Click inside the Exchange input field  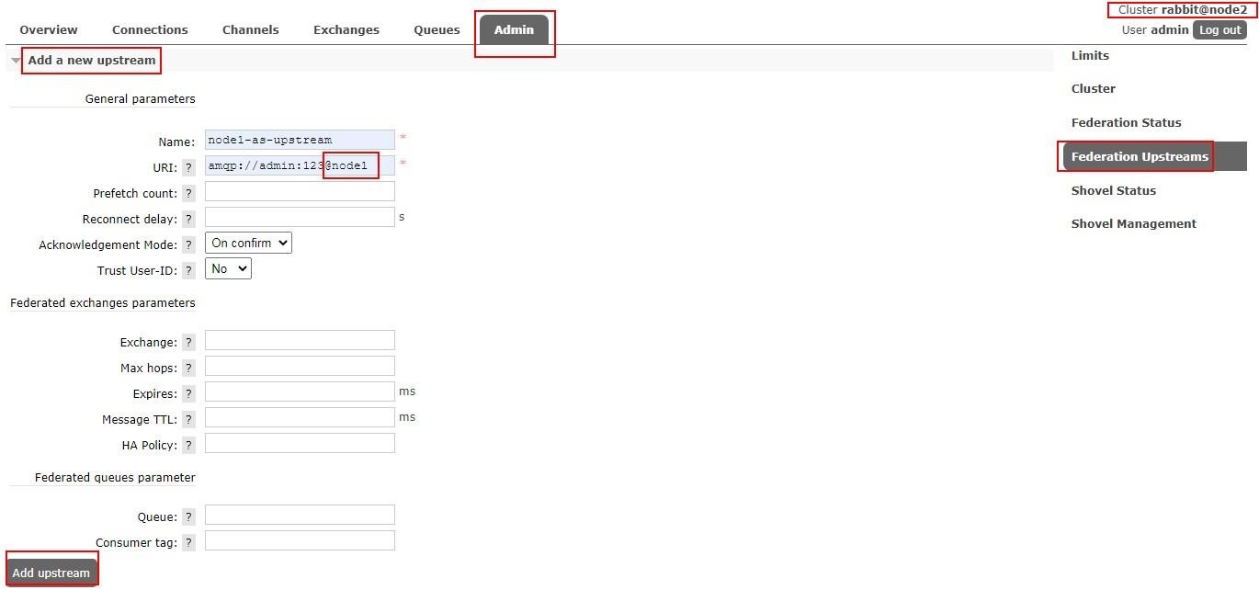pos(300,339)
